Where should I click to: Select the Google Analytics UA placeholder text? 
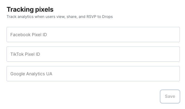(31, 74)
